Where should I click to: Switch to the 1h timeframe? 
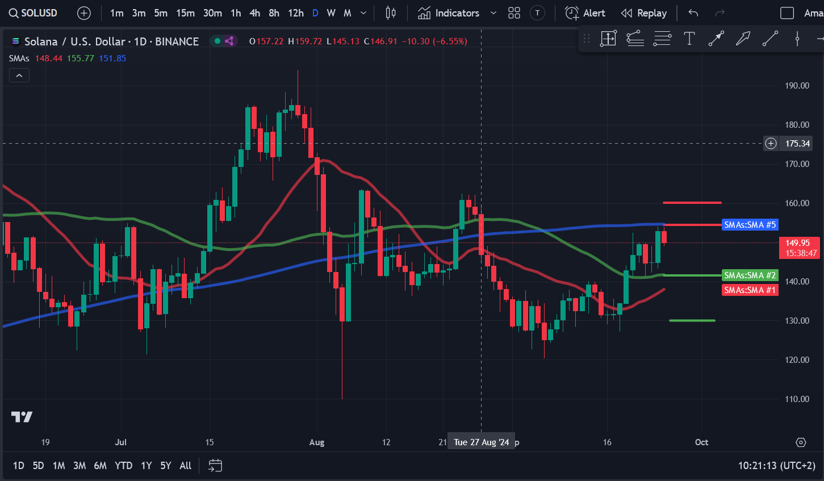(x=236, y=13)
